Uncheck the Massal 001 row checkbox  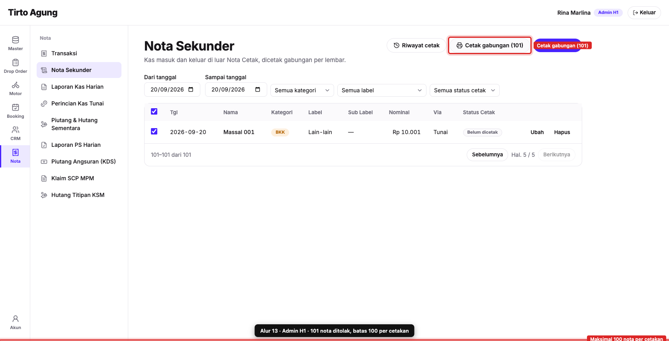click(154, 131)
